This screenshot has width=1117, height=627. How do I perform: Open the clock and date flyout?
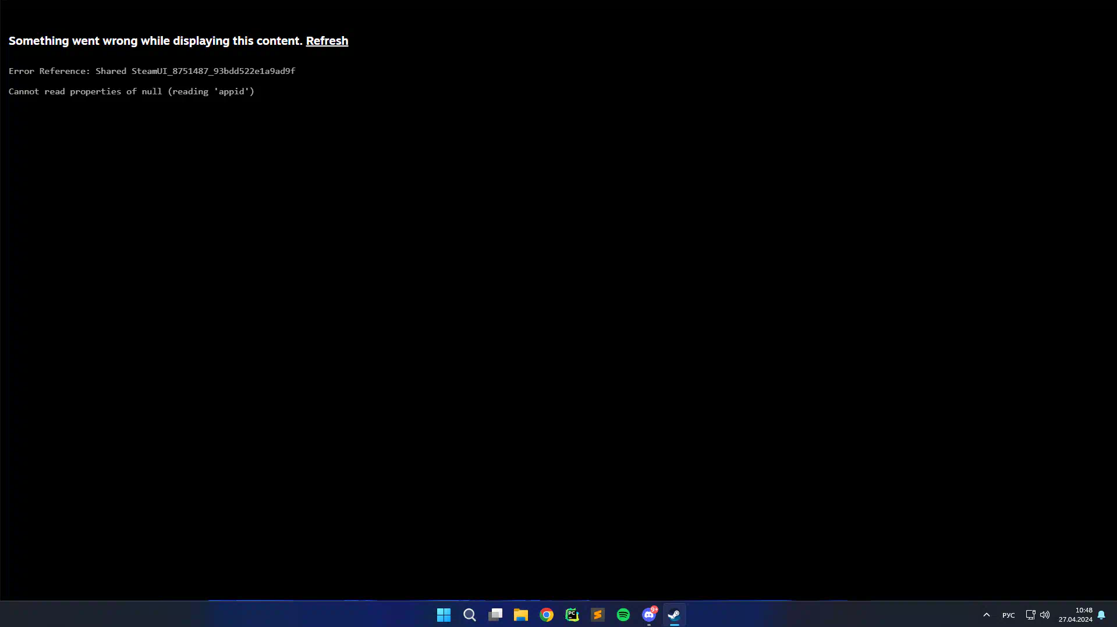click(x=1075, y=615)
